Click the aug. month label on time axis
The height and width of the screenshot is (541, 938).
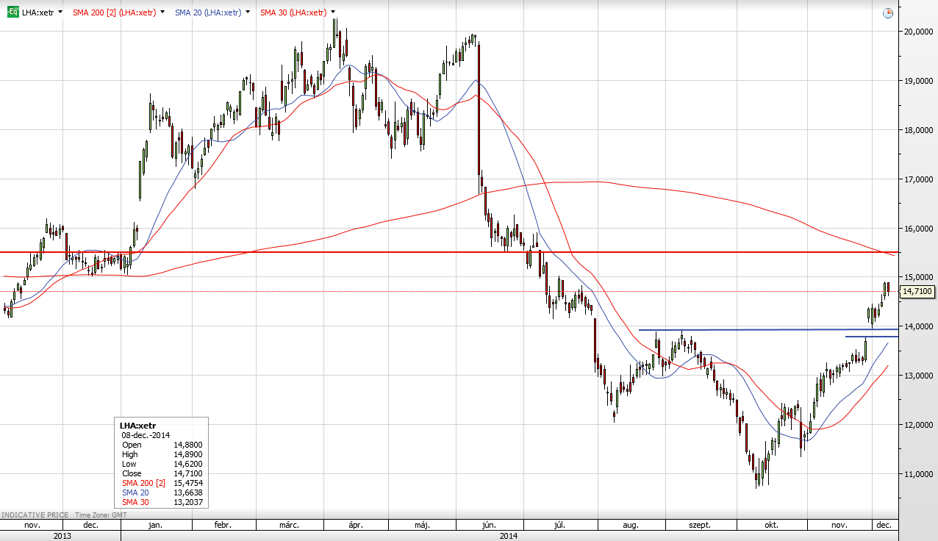[x=630, y=526]
